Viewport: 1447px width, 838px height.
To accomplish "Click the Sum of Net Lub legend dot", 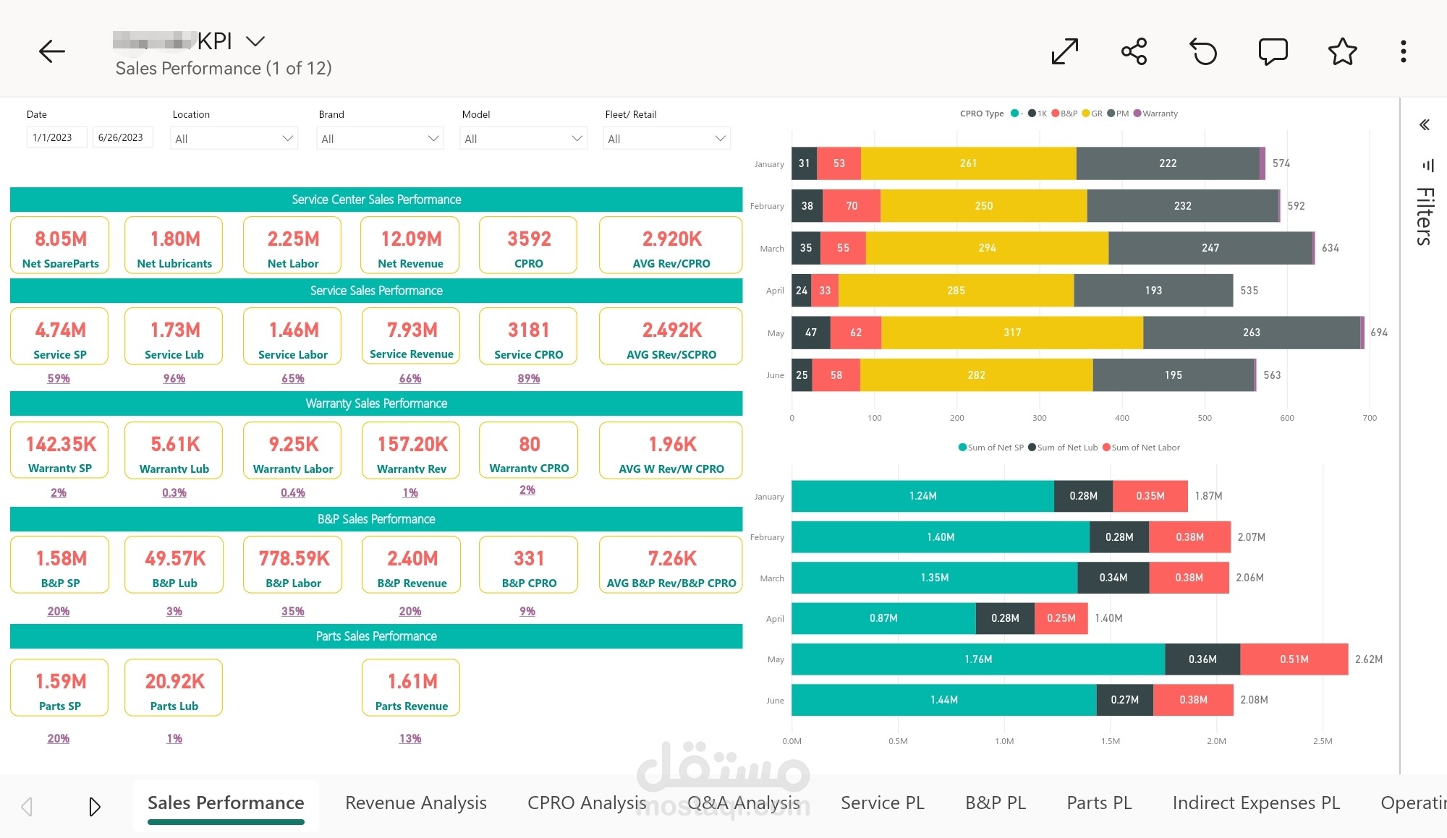I will point(1032,448).
